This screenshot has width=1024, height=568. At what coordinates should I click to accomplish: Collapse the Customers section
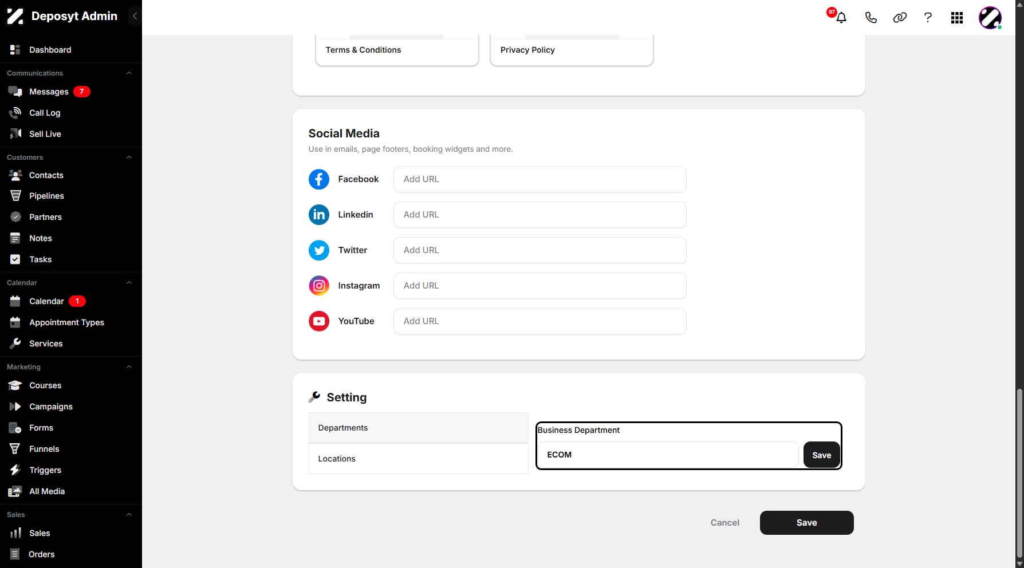click(x=129, y=157)
